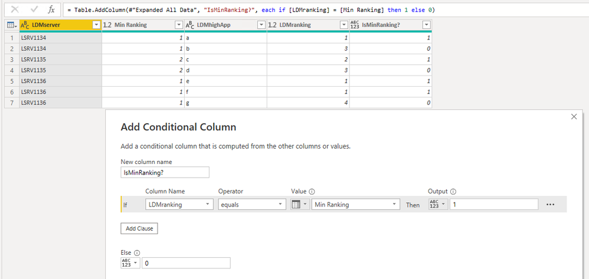Select row number 1

12,38
